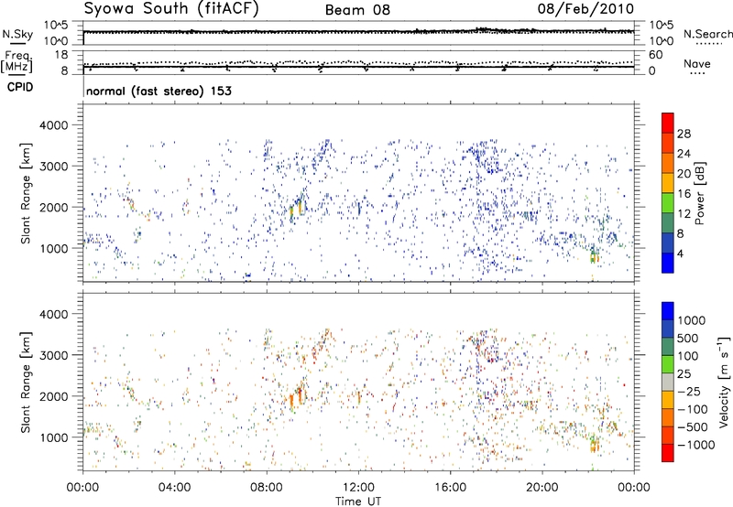The image size is (733, 507).
Task: Click 'Slant Range [km]' label of power panel
Action: click(26, 193)
